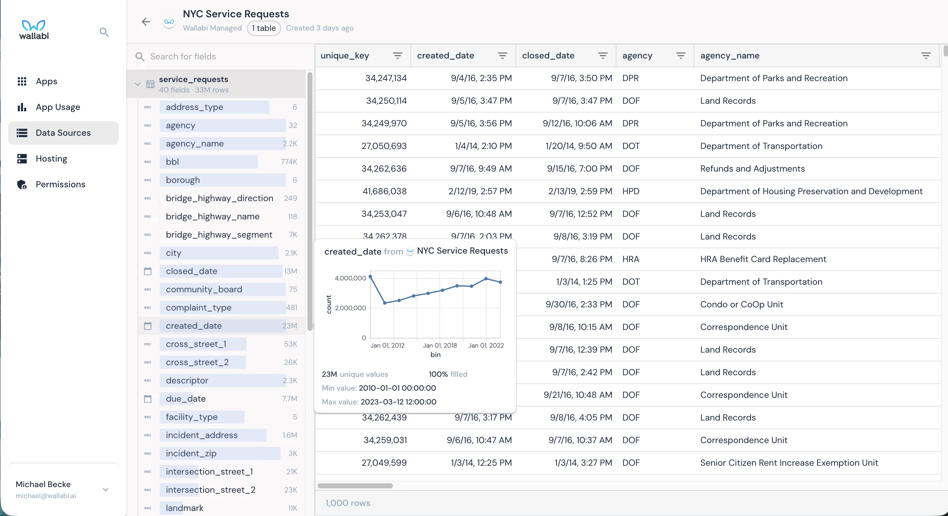Click the Hosting sidebar icon
This screenshot has width=948, height=516.
pyautogui.click(x=22, y=159)
